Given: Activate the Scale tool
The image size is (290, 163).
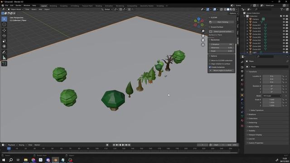Looking at the screenshot, I should tap(4, 41).
